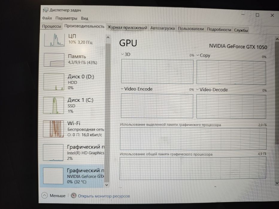Open the Файл menu
The image size is (279, 209).
tap(47, 18)
